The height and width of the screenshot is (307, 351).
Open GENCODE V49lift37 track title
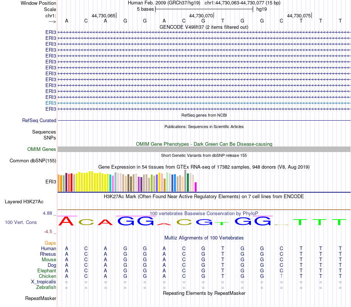pos(204,27)
